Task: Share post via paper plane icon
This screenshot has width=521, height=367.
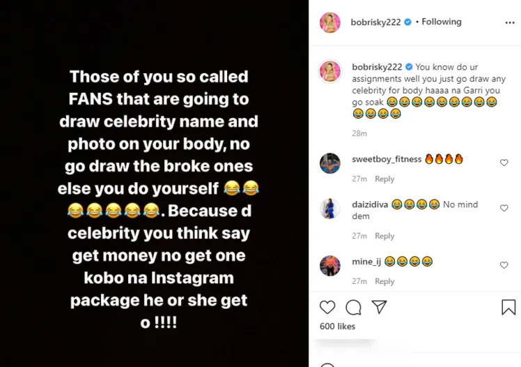Action: 379,307
